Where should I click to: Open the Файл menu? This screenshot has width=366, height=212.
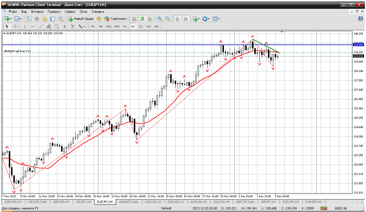click(13, 12)
